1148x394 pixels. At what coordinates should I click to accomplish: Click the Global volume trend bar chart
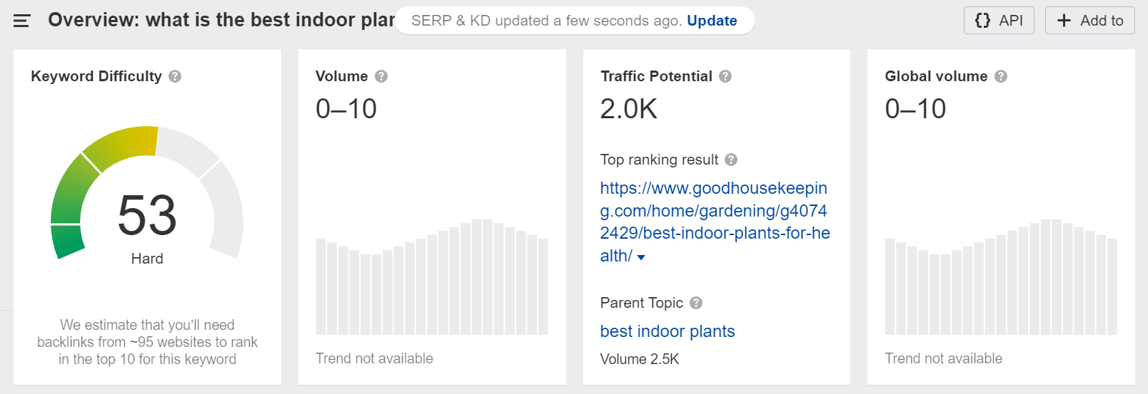(1001, 277)
